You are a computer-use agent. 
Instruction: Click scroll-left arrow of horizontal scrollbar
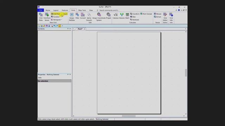pyautogui.click(x=73, y=116)
